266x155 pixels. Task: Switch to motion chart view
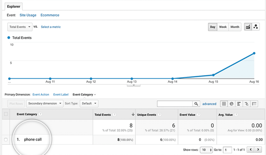256,27
